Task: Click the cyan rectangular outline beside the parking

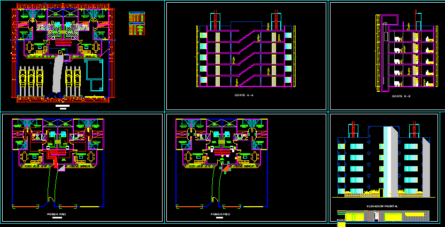Action: [x=94, y=74]
